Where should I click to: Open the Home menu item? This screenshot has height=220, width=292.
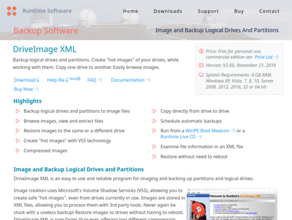tap(131, 11)
